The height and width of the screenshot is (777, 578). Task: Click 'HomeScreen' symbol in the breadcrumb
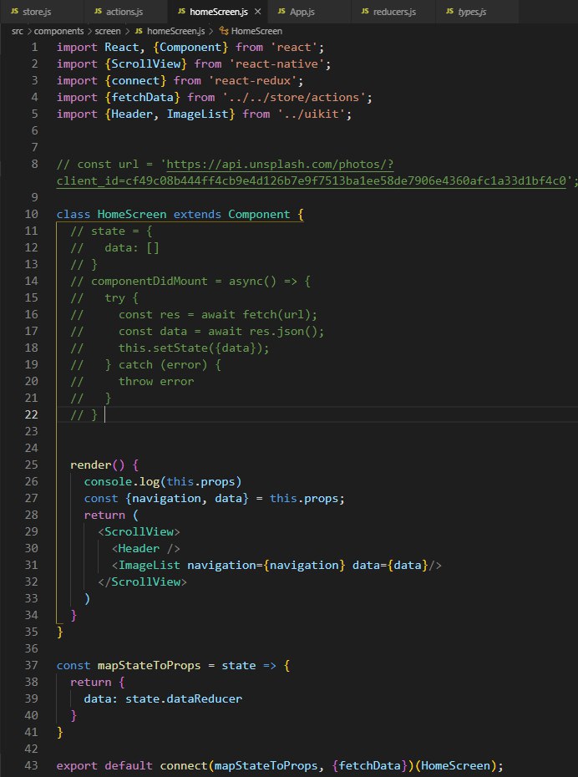tap(256, 31)
